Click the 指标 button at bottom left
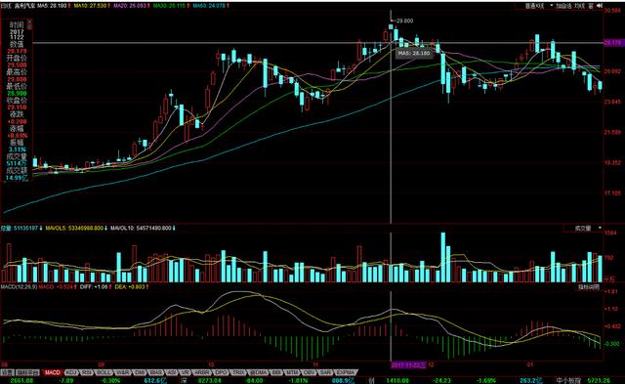 coord(7,372)
